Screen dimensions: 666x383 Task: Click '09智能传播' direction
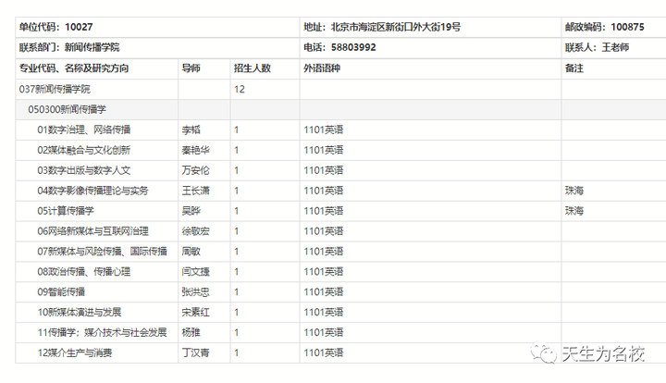[x=61, y=292]
